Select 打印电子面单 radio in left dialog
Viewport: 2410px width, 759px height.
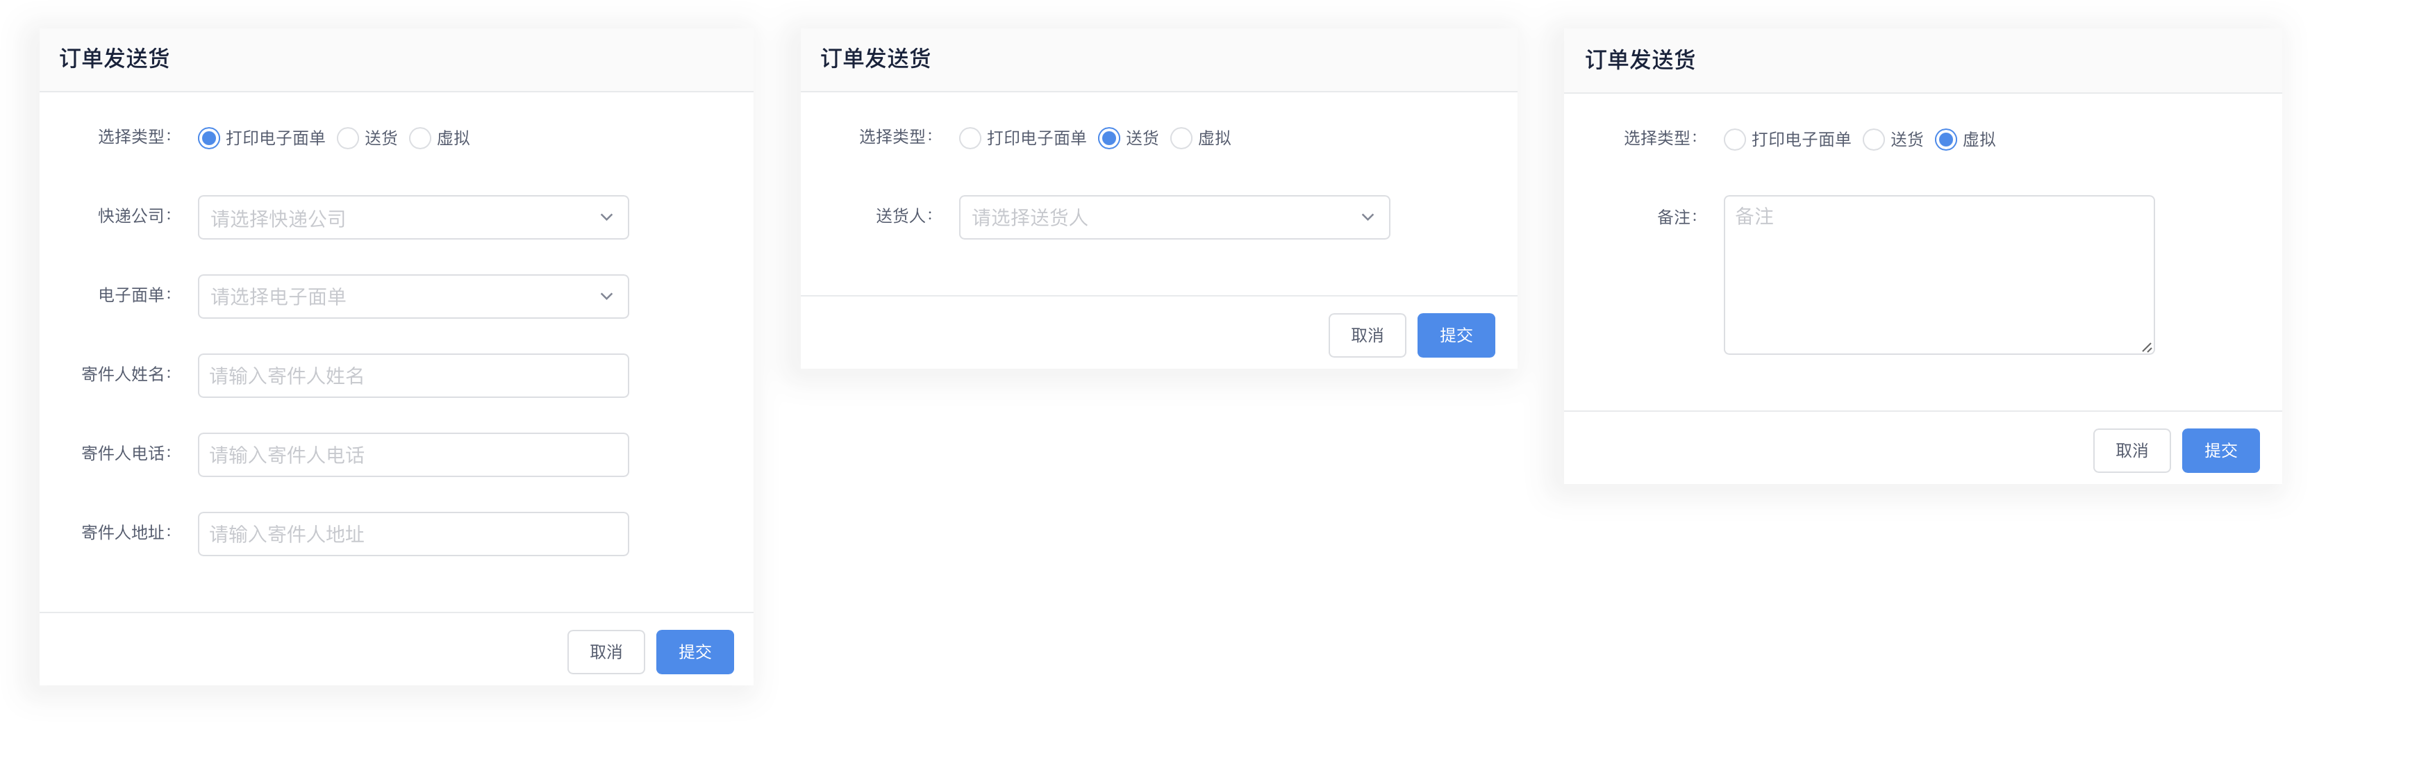coord(208,138)
